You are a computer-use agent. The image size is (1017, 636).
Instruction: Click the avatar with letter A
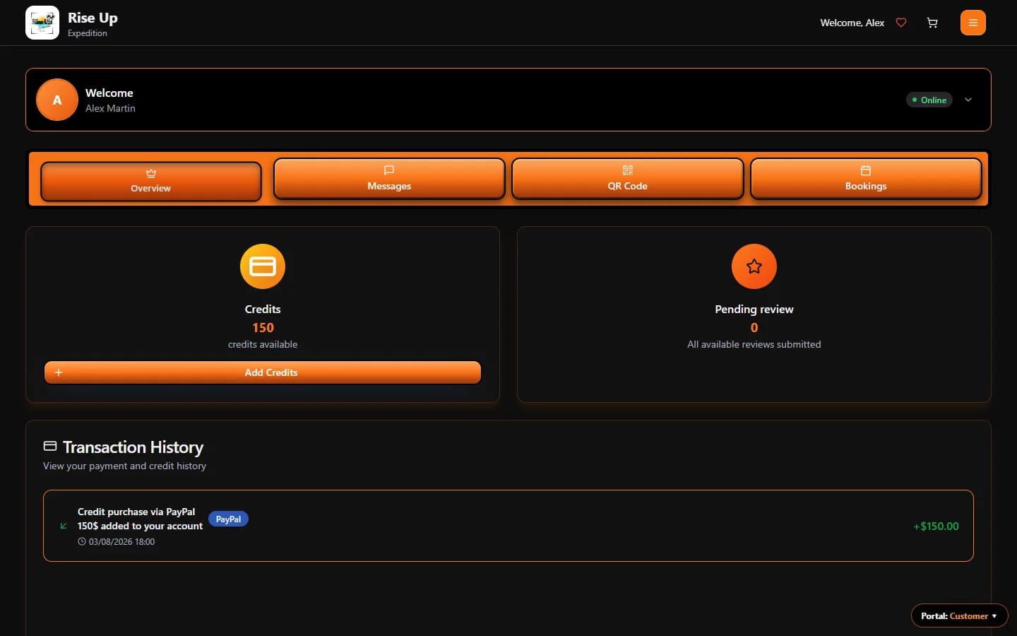(x=57, y=100)
